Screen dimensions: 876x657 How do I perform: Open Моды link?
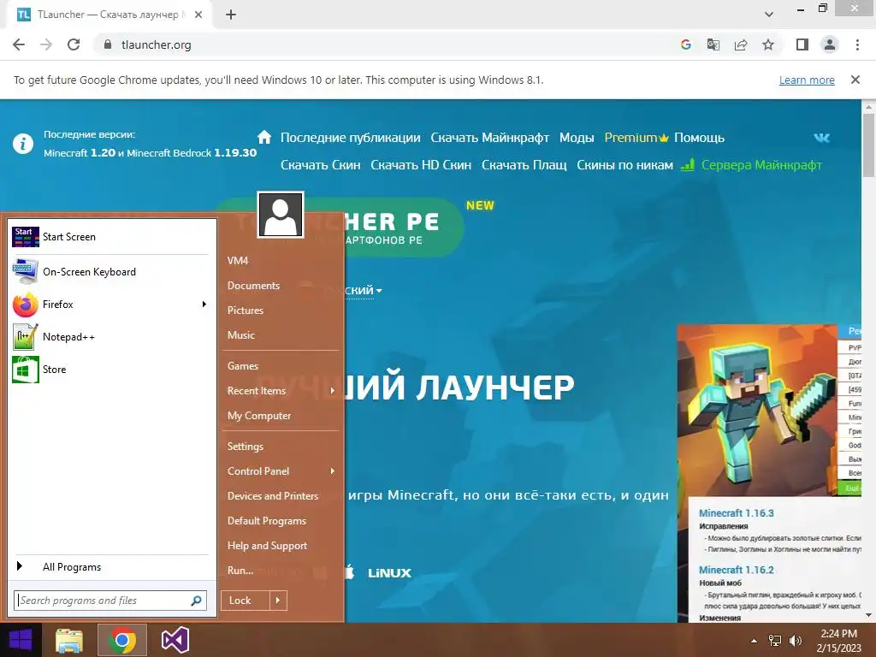click(x=577, y=138)
